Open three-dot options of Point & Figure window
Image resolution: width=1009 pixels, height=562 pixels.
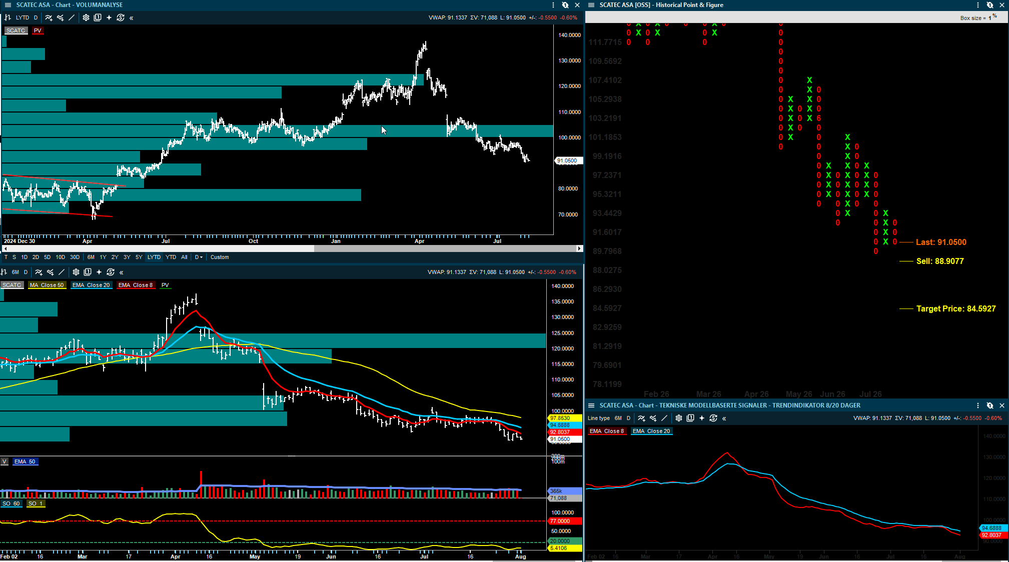(x=978, y=5)
